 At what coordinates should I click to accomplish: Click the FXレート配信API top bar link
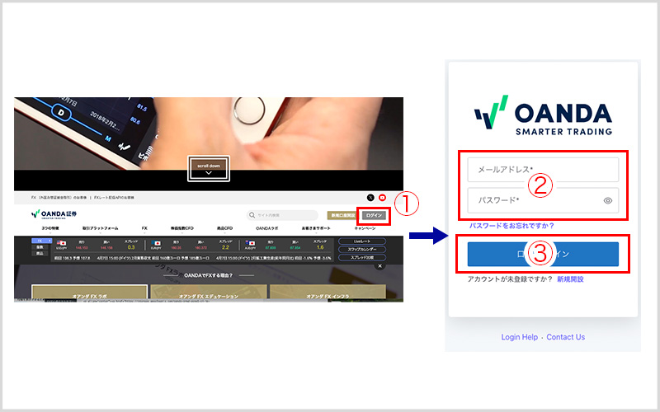(114, 198)
